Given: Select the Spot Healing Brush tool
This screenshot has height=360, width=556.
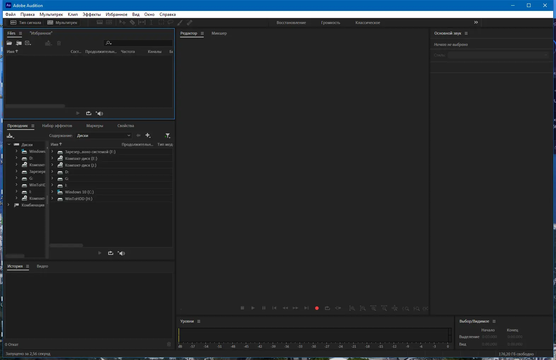Looking at the screenshot, I should 190,22.
